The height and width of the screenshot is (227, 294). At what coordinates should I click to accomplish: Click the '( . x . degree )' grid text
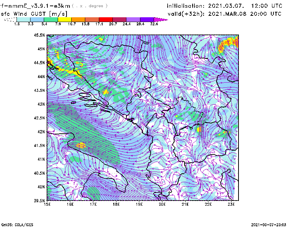(x=90, y=6)
